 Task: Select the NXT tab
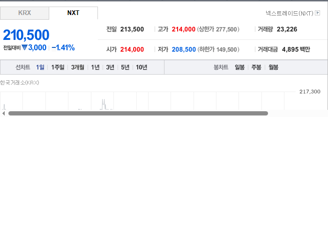pos(73,13)
